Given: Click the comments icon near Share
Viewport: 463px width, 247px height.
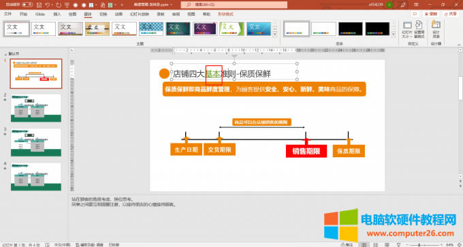Looking at the screenshot, I should click(x=415, y=14).
